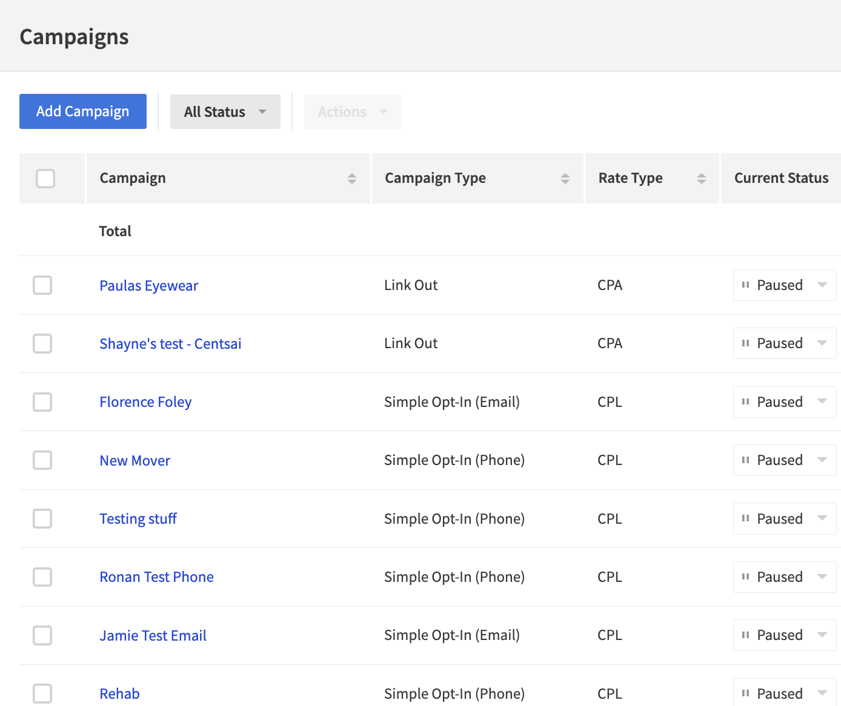Toggle the select-all checkbox in the header
The image size is (841, 706).
click(45, 178)
